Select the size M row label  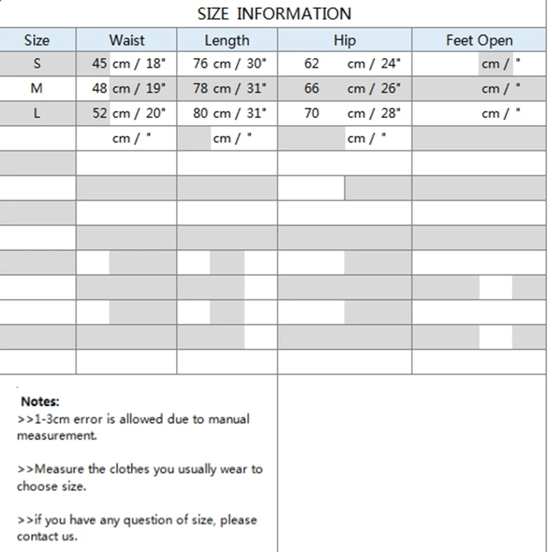point(37,88)
